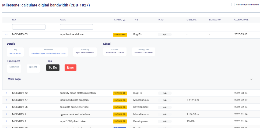The width and height of the screenshot is (260, 128).
Task: Expand the Work Logs section chevron
Action: coord(251,79)
